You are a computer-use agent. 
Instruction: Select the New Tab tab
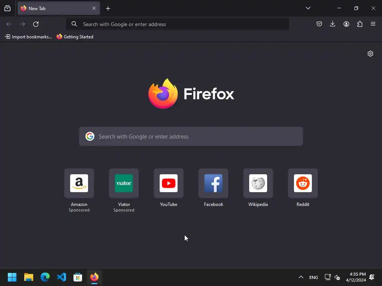(59, 8)
